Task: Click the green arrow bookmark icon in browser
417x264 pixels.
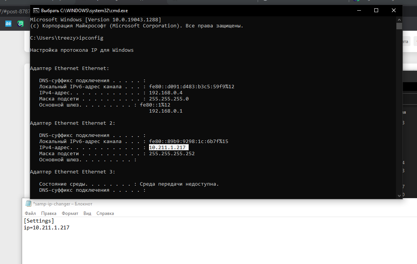Action: (x=21, y=24)
